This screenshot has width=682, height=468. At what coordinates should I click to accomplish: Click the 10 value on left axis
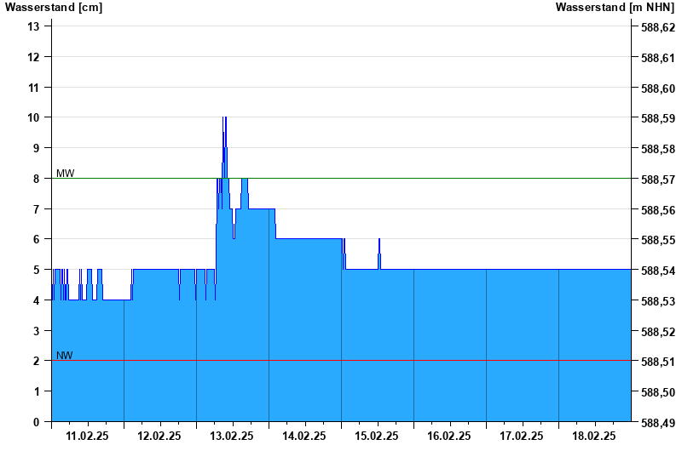point(33,117)
